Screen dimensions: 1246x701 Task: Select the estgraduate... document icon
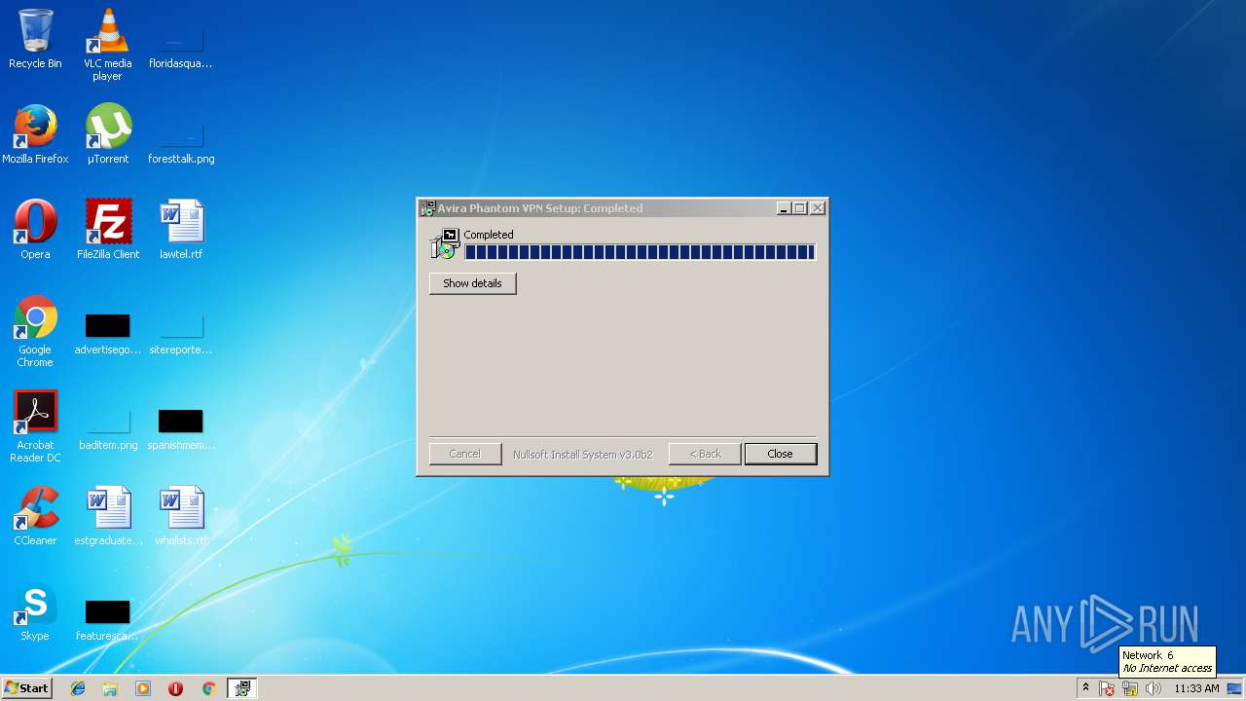tap(108, 516)
